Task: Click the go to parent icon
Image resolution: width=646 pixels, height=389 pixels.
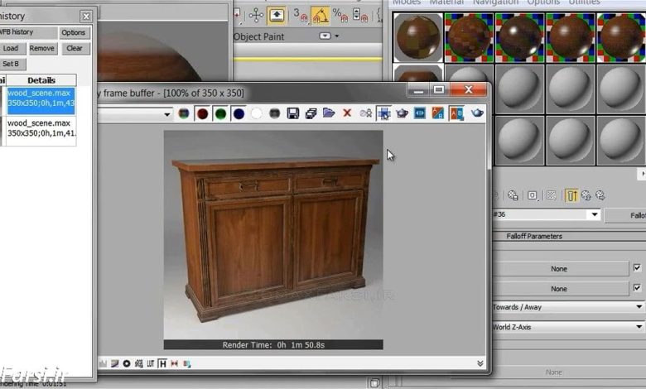Action: tap(586, 195)
